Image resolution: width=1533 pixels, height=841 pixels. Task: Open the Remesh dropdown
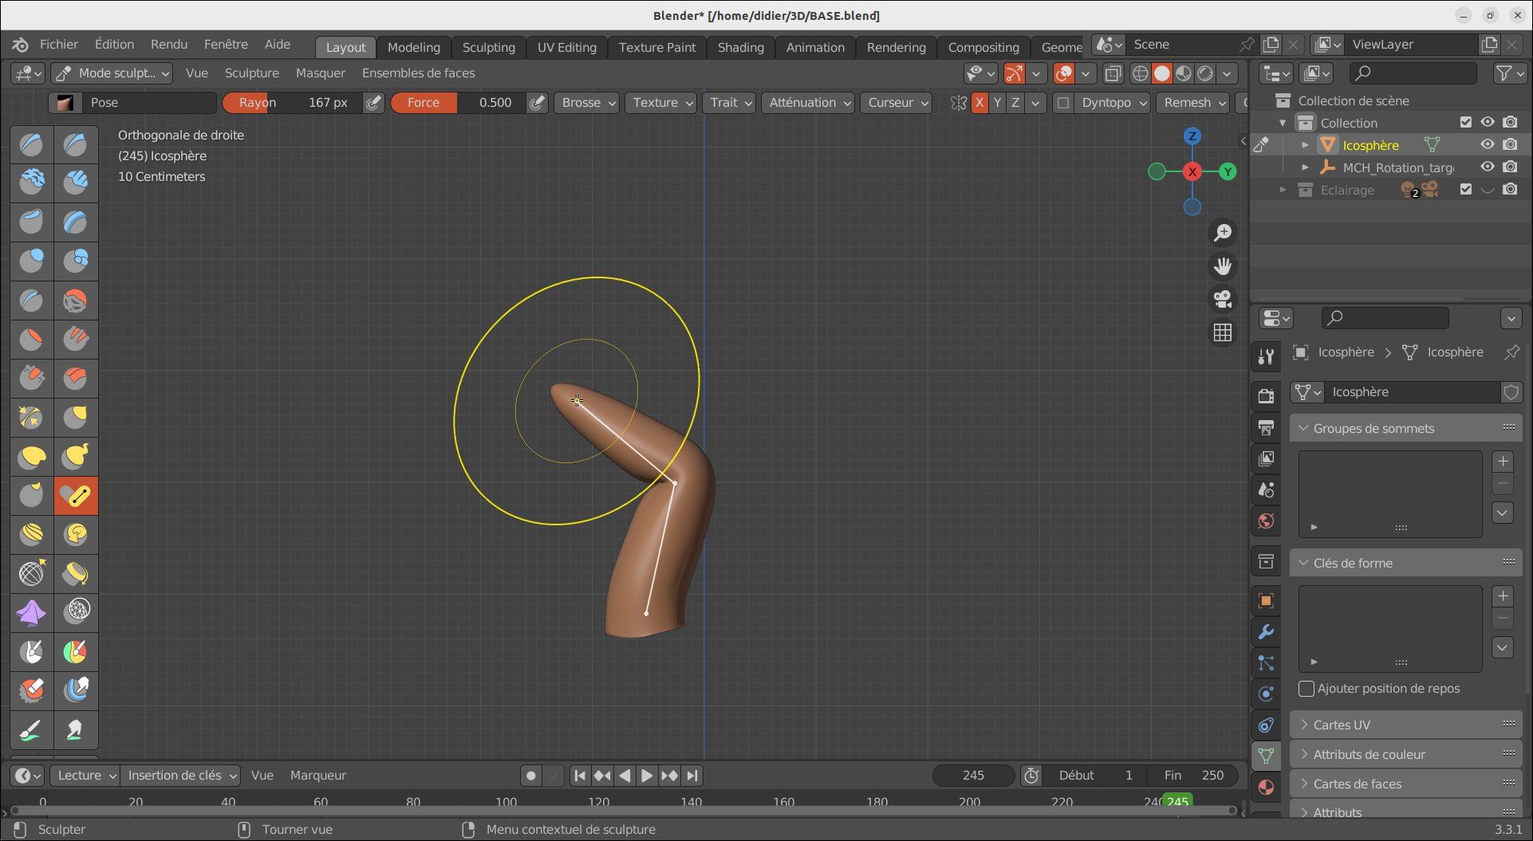pyautogui.click(x=1193, y=103)
